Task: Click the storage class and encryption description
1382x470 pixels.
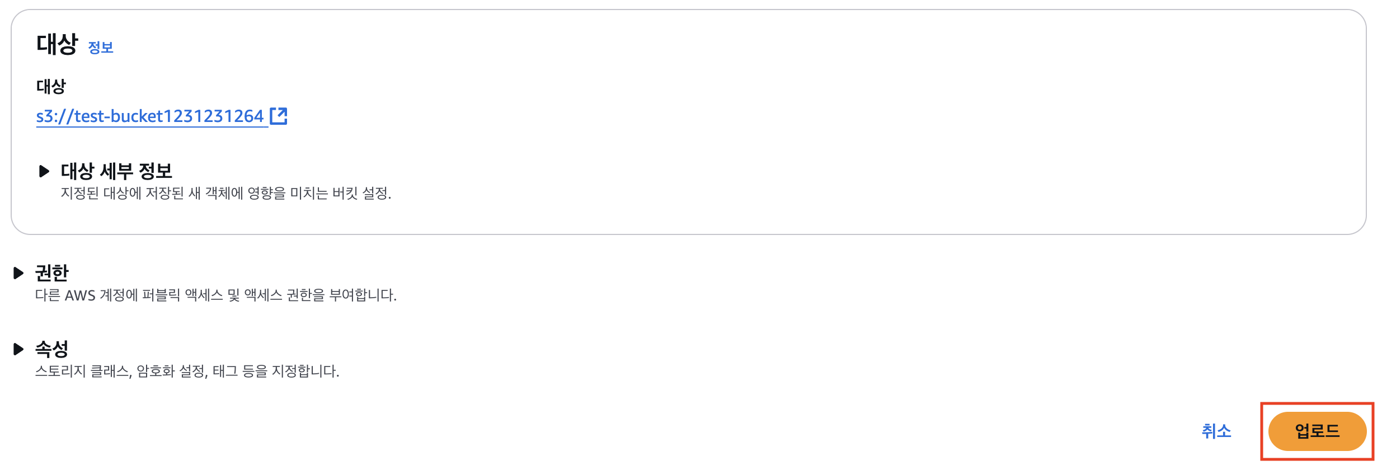Action: [x=187, y=371]
